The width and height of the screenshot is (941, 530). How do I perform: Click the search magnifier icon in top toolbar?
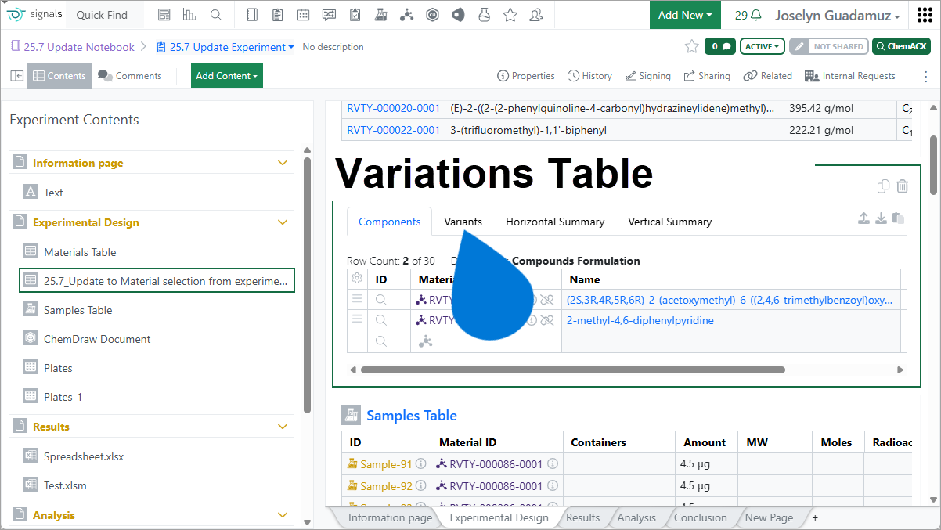coord(216,15)
